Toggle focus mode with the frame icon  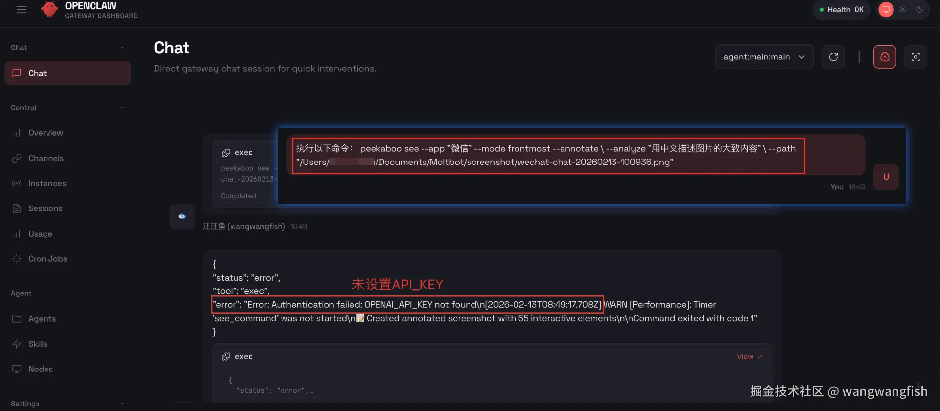(916, 57)
